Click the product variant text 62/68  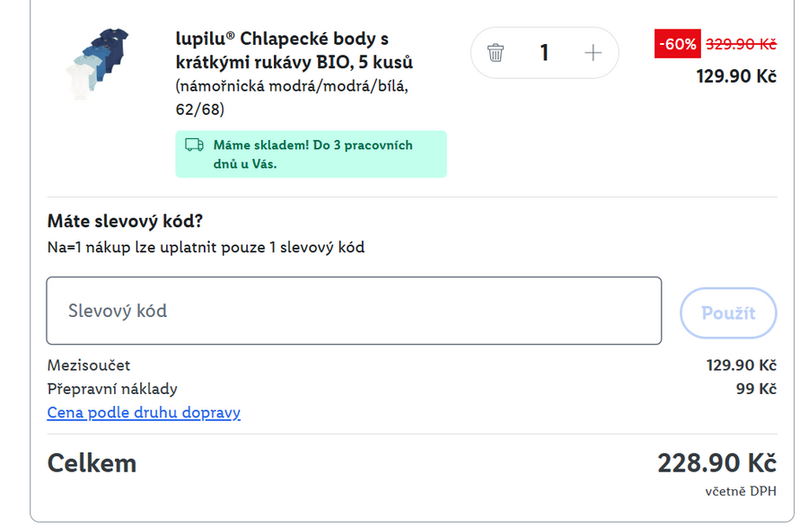199,110
